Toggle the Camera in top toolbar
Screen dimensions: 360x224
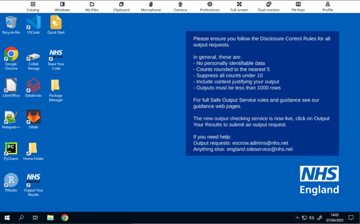[180, 7]
